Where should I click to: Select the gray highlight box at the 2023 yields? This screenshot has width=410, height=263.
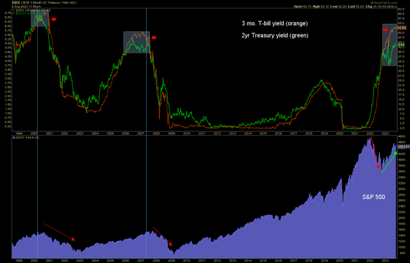click(x=389, y=45)
